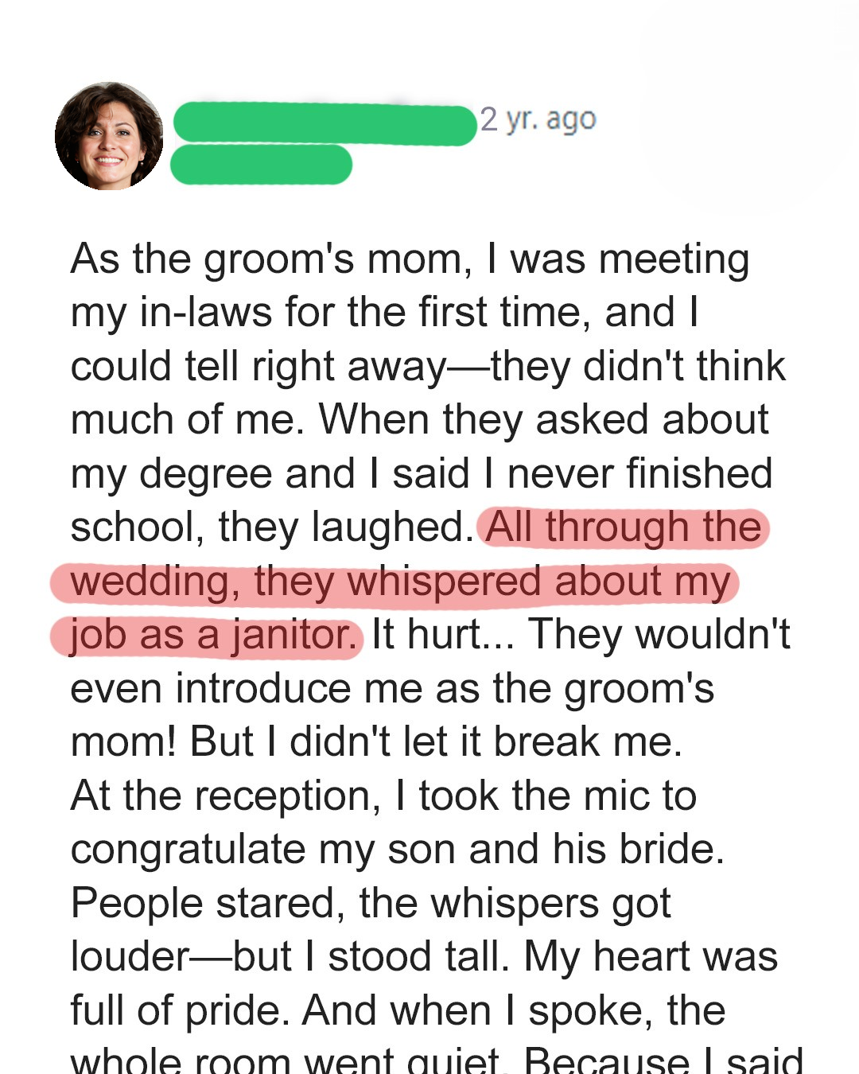This screenshot has width=859, height=1074.
Task: Open the redacted username beside the avatar
Action: pos(324,124)
